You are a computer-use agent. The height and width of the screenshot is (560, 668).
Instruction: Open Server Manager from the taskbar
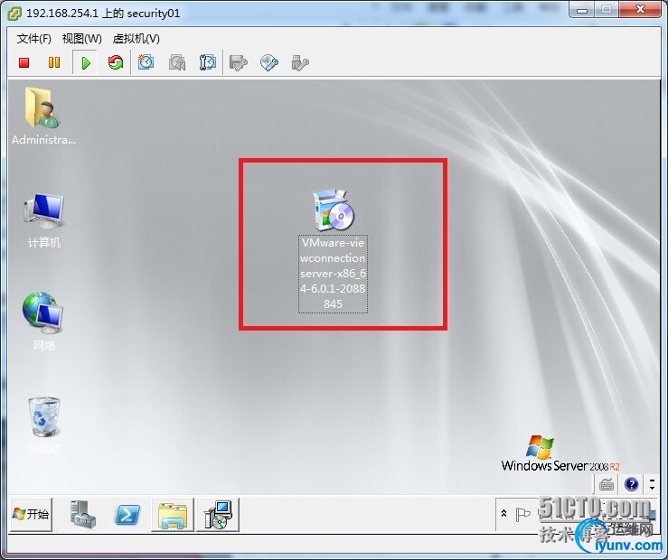pyautogui.click(x=82, y=515)
